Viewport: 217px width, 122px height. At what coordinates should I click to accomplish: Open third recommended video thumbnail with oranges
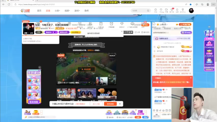107,94
